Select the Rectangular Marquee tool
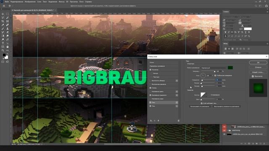 pos(8,14)
